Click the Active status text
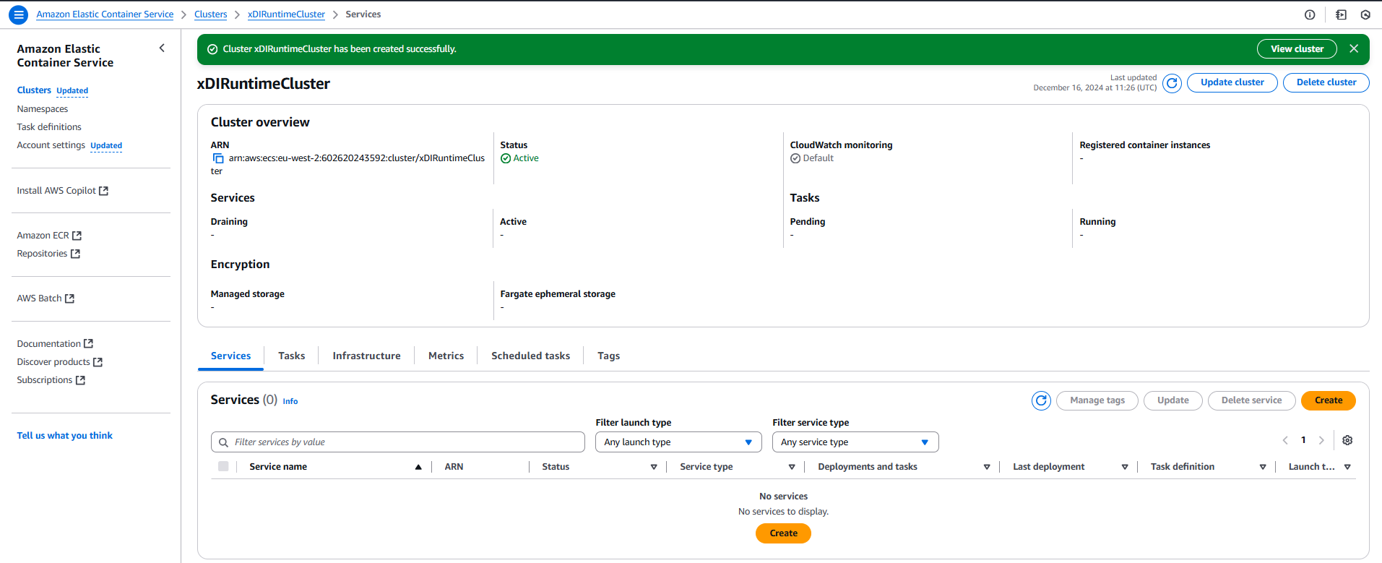Viewport: 1382px width, 563px height. [525, 158]
